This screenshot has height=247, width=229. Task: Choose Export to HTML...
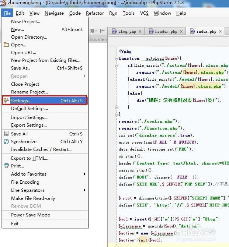45,158
